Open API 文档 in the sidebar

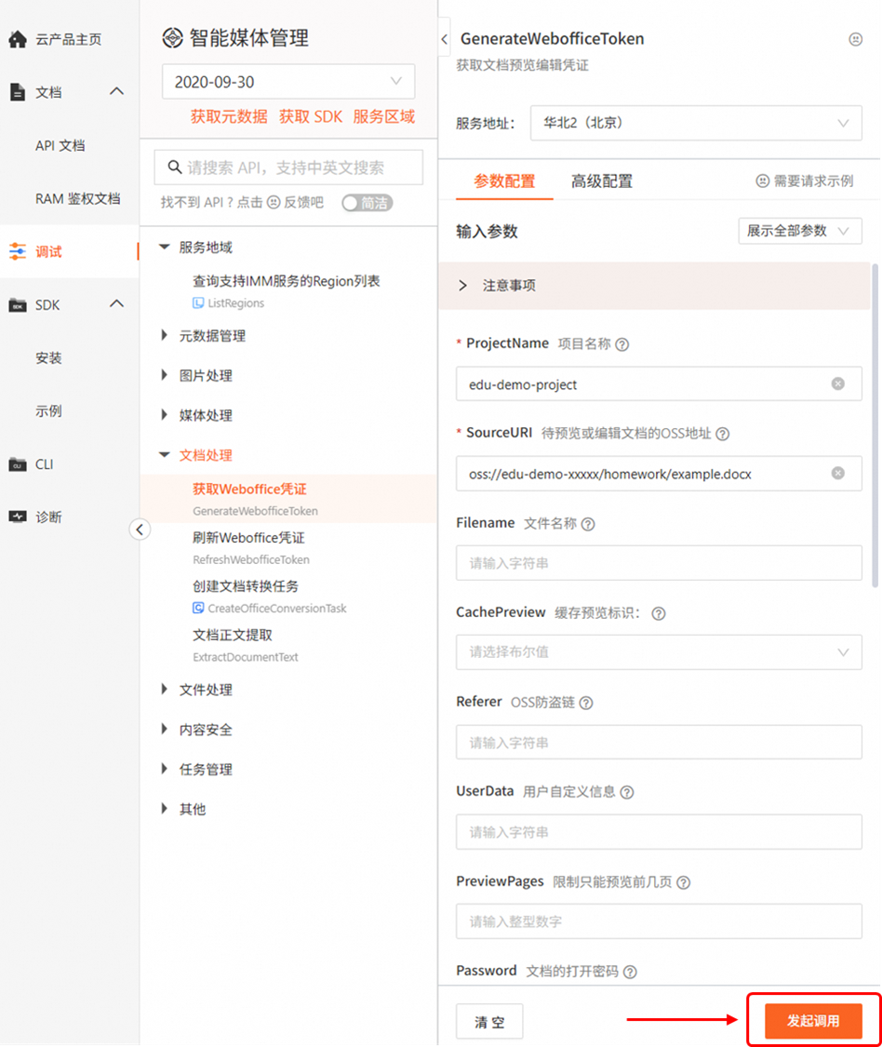click(60, 145)
